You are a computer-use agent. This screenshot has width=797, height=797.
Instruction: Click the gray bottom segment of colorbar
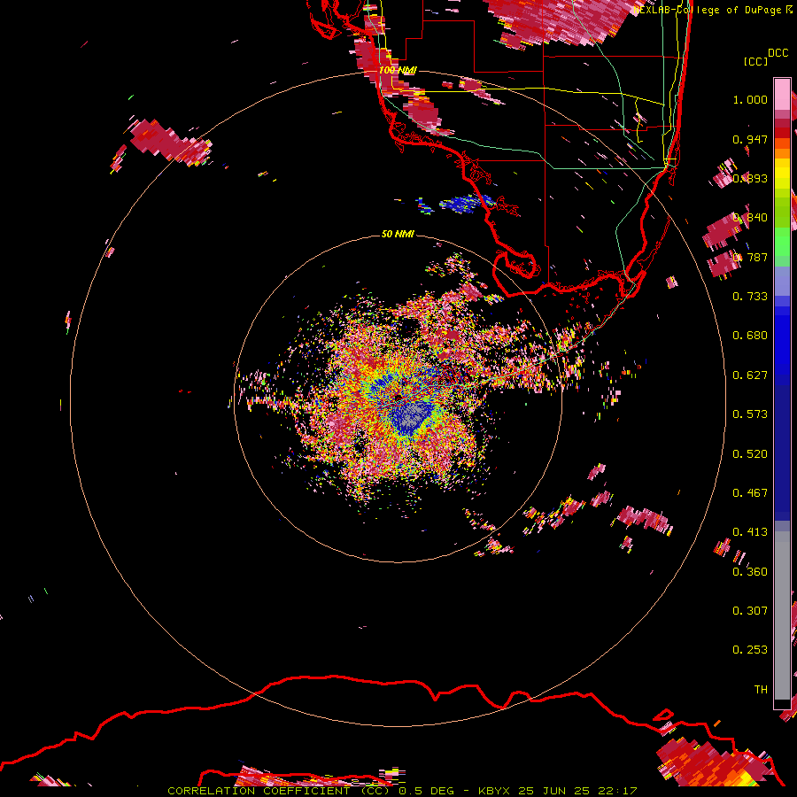coord(782,615)
